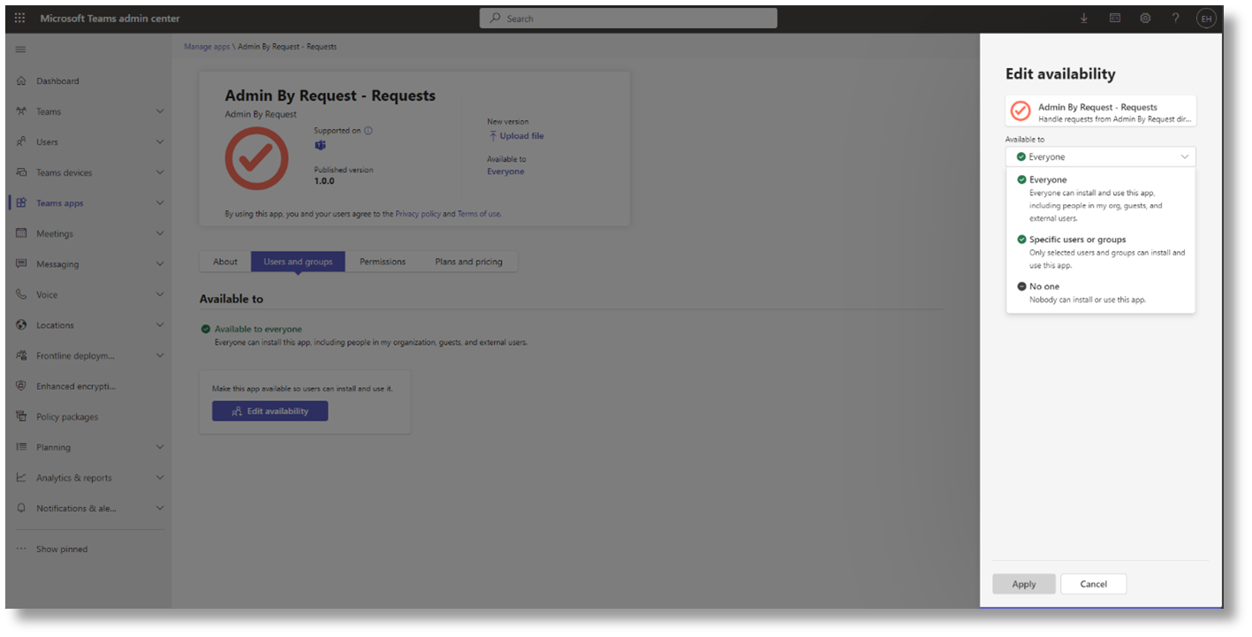Click the Upload file link
The image size is (1252, 637).
point(516,136)
